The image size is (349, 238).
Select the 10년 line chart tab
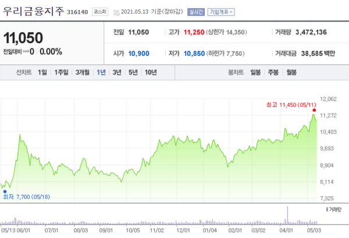click(151, 72)
